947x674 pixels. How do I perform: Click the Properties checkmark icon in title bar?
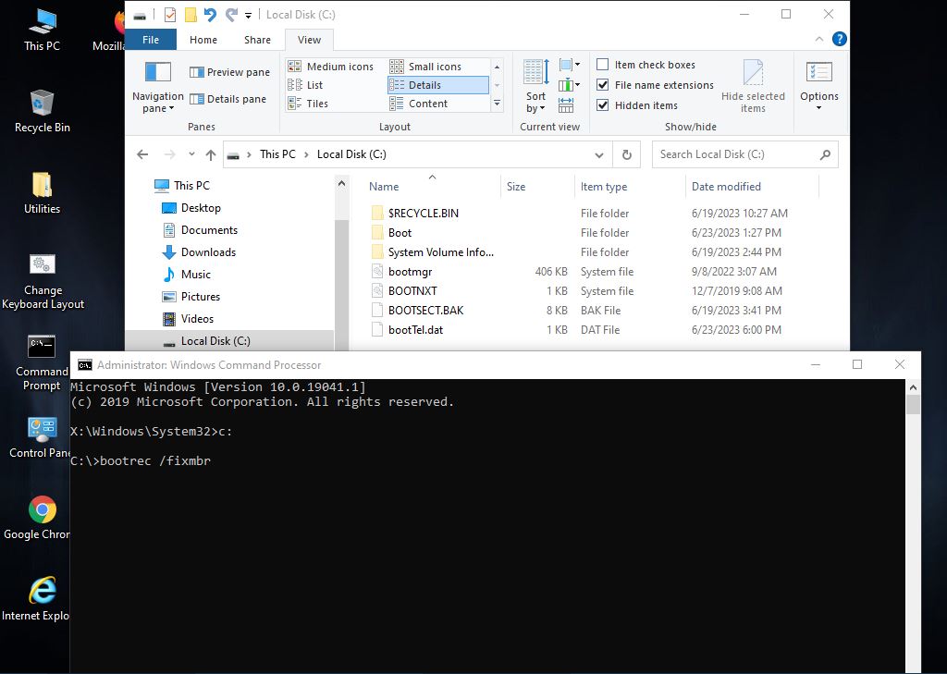pos(169,15)
